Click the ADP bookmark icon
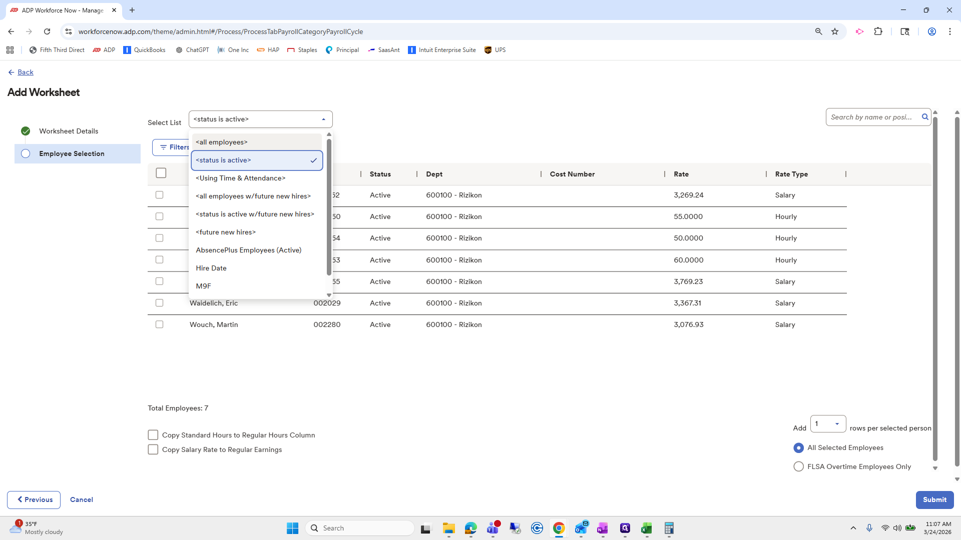This screenshot has height=540, width=961. pyautogui.click(x=97, y=50)
